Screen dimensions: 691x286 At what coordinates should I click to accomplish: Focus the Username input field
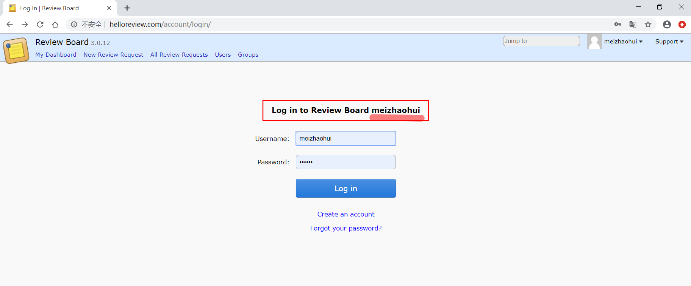[346, 138]
